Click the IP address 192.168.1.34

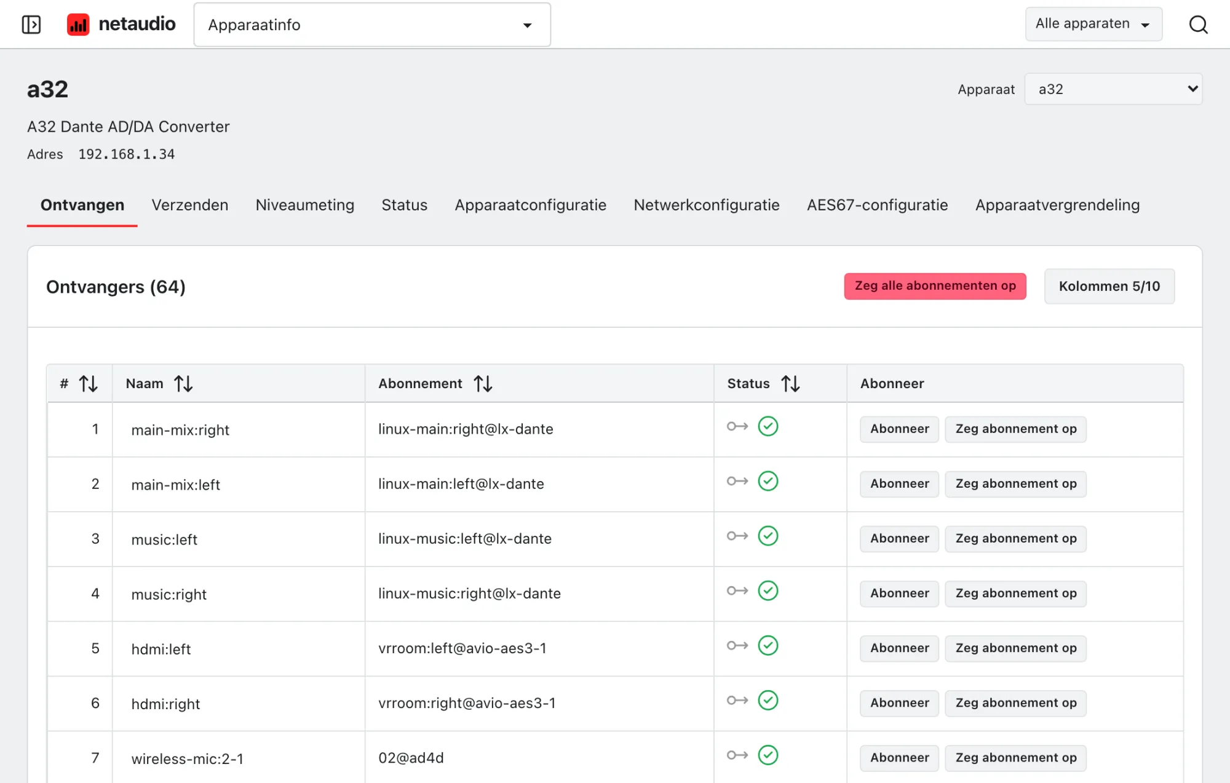point(127,154)
